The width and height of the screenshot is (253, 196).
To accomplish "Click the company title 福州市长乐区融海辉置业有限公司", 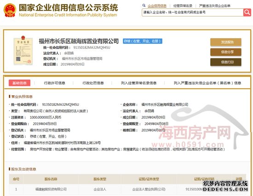I will tap(79, 41).
